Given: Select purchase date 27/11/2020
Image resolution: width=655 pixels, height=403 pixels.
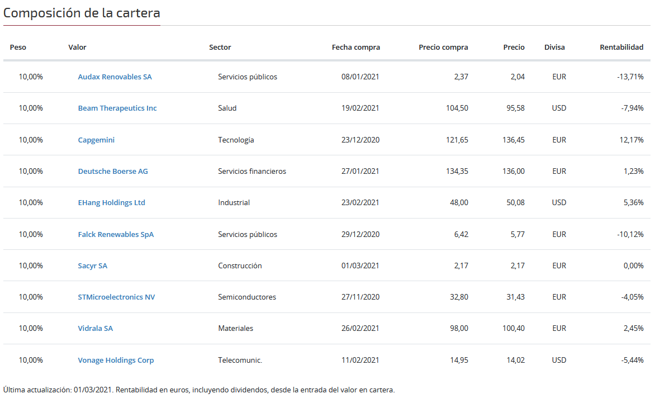Looking at the screenshot, I should tap(360, 297).
